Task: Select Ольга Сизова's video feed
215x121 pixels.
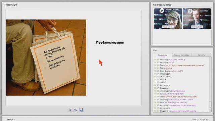Action: pyautogui.click(x=168, y=19)
